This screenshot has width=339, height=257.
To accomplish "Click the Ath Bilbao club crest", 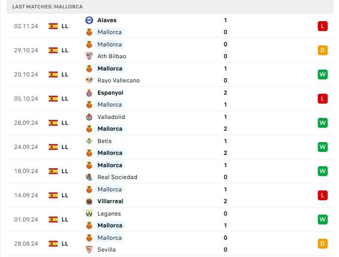I will (89, 56).
